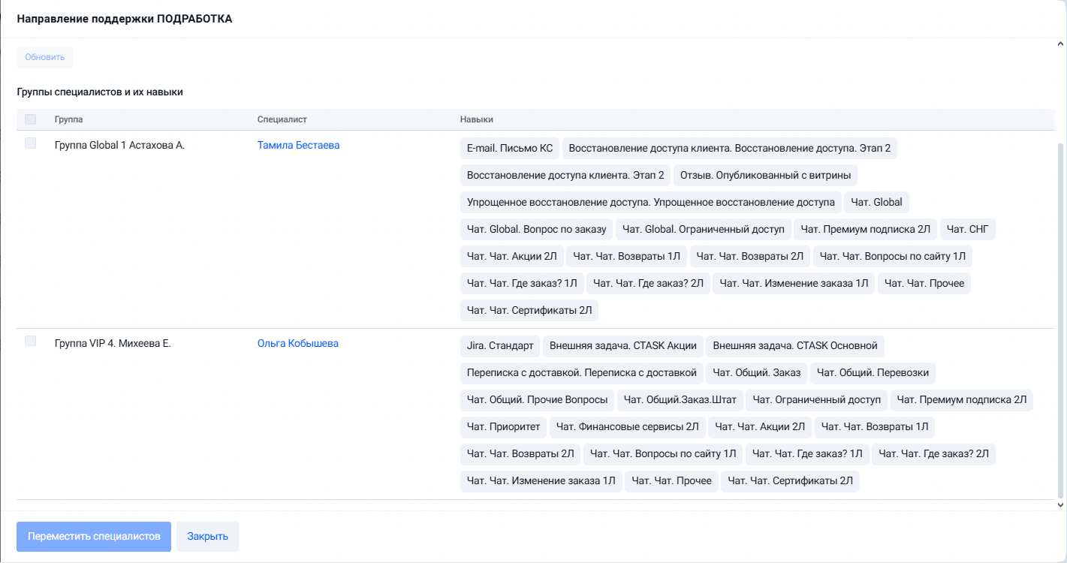
Task: Tick the Группа VIP 4. Михеева checkbox
Action: coord(30,341)
